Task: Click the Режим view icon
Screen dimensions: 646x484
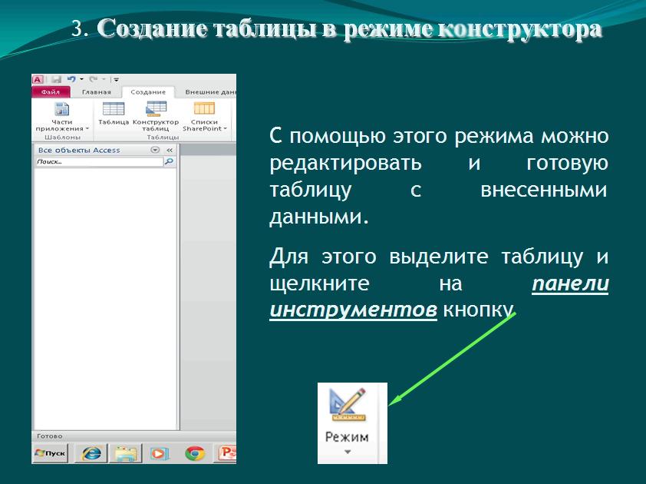Action: click(x=347, y=406)
